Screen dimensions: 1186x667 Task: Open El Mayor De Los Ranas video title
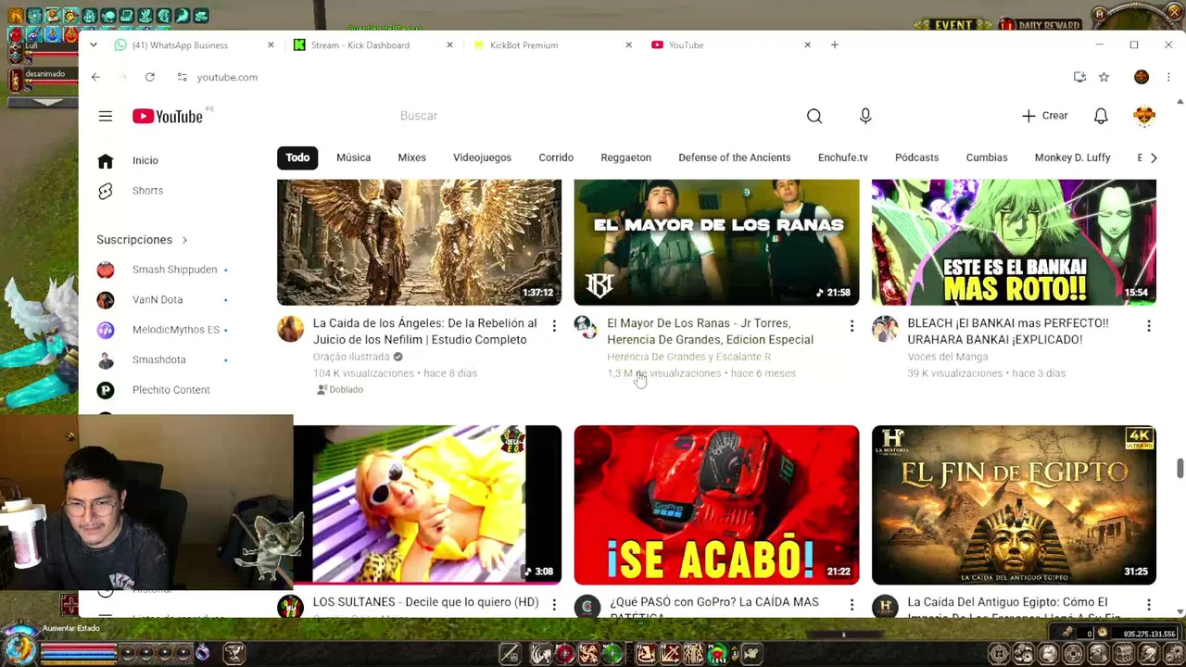tap(710, 332)
